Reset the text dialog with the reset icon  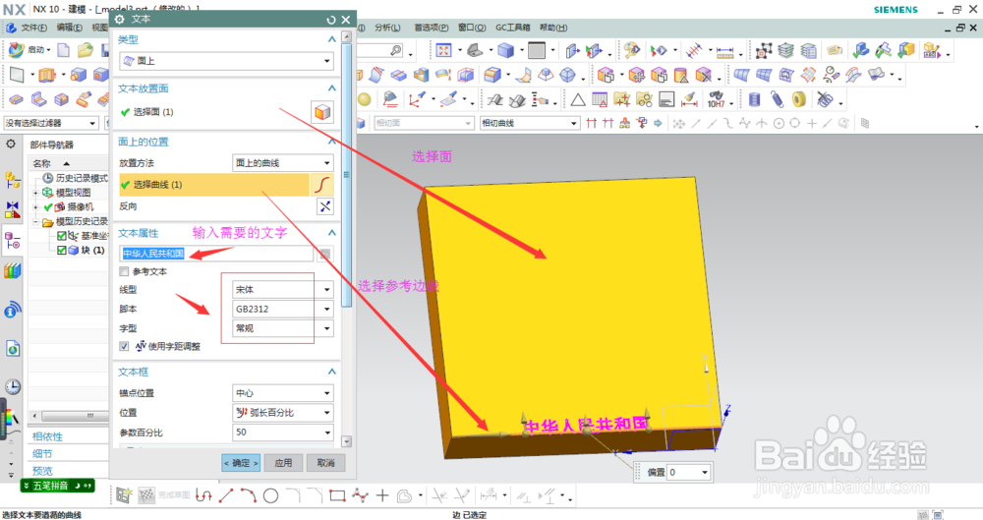click(x=331, y=20)
